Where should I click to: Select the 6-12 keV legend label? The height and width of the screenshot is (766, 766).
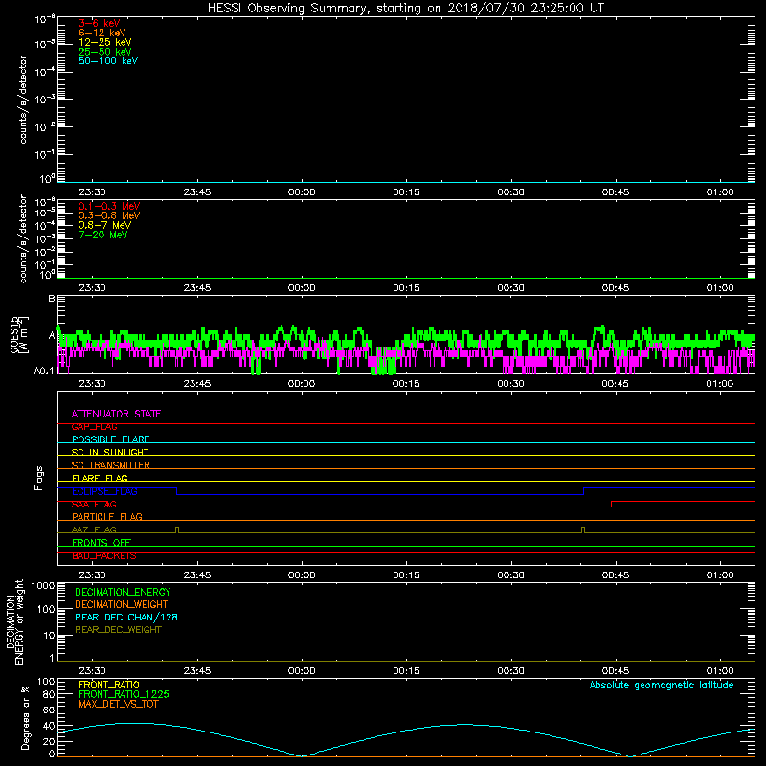coord(102,33)
